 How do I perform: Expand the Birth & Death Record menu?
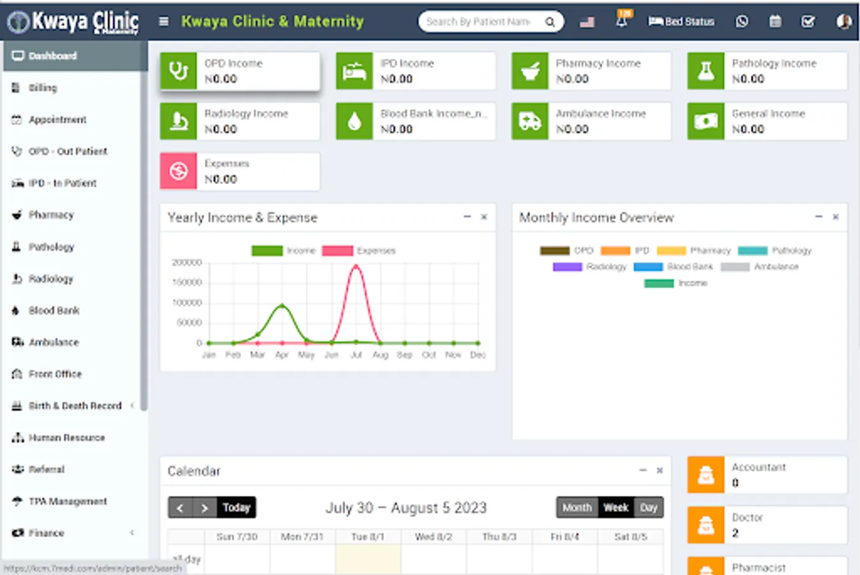coord(74,406)
